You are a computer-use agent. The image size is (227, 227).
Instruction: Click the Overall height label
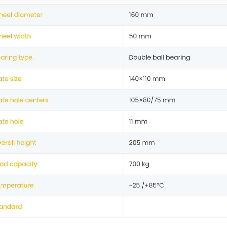[x=18, y=143]
